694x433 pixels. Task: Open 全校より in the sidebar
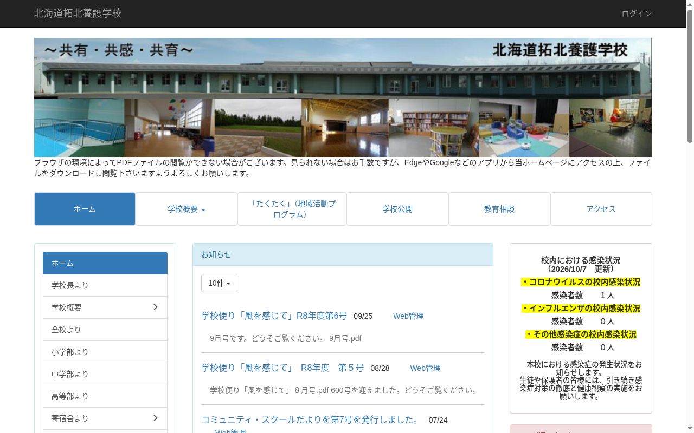[105, 330]
